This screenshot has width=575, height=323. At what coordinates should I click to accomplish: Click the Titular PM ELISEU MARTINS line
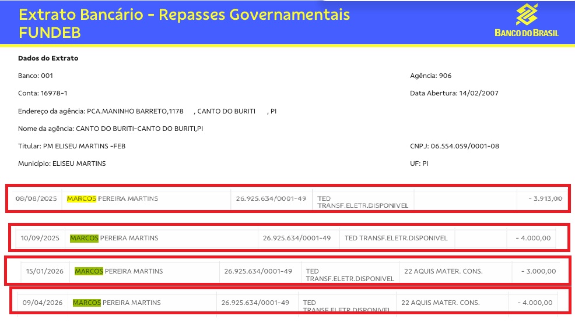click(x=71, y=146)
